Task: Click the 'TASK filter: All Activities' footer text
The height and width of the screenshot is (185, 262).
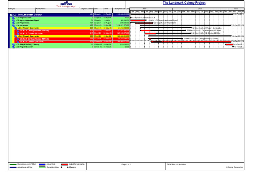Action: pyautogui.click(x=176, y=165)
